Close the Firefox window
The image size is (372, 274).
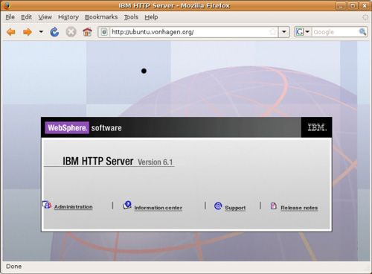tap(365, 5)
